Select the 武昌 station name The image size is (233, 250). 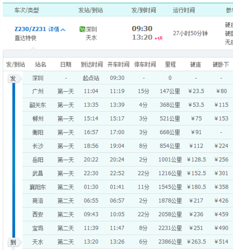[x=38, y=173]
